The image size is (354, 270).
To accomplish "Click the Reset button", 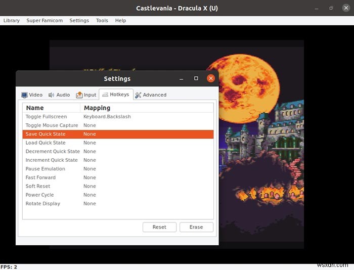I will pyautogui.click(x=159, y=227).
